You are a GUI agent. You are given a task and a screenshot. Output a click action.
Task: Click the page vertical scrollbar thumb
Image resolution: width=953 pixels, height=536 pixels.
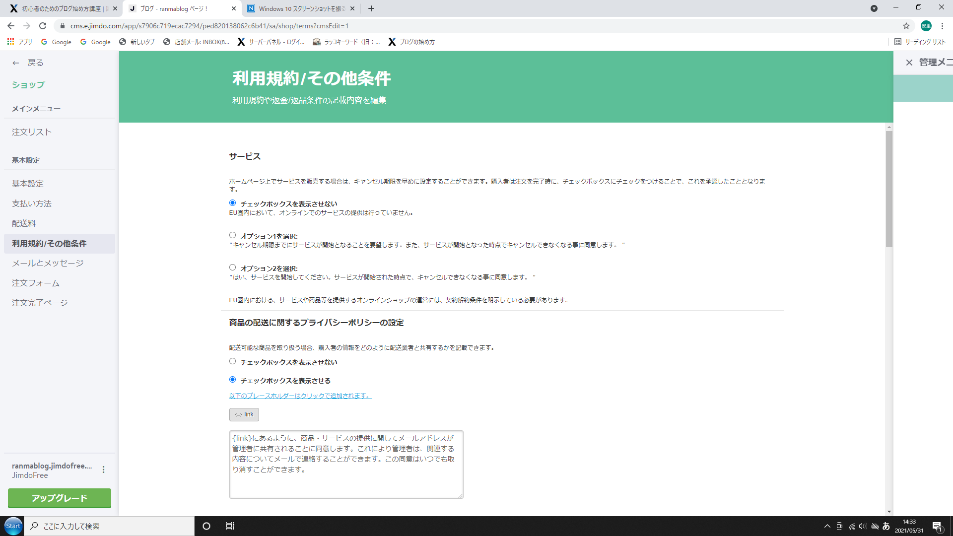(x=889, y=189)
